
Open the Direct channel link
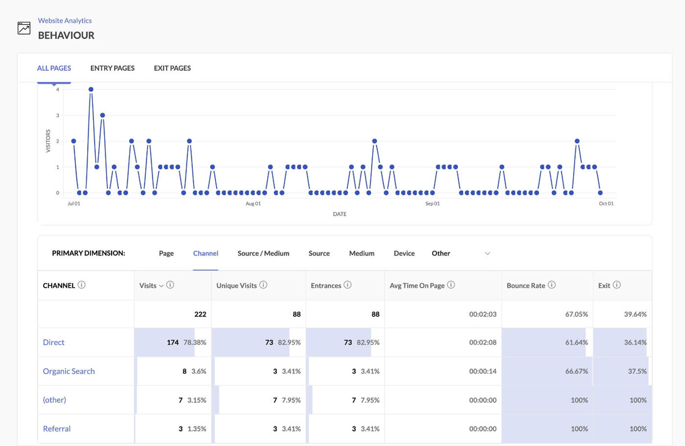coord(54,342)
